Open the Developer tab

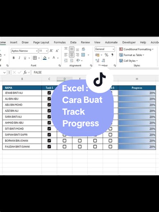[129, 42]
